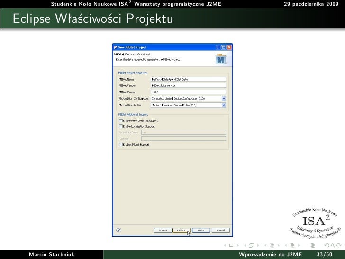The image size is (345, 259).
Task: Click the Beamer subsection lines icon
Action: point(272,245)
